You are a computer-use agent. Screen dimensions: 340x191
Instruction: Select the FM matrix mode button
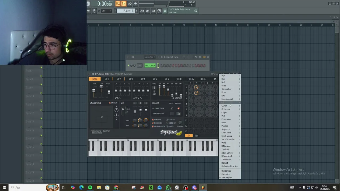tap(189, 136)
